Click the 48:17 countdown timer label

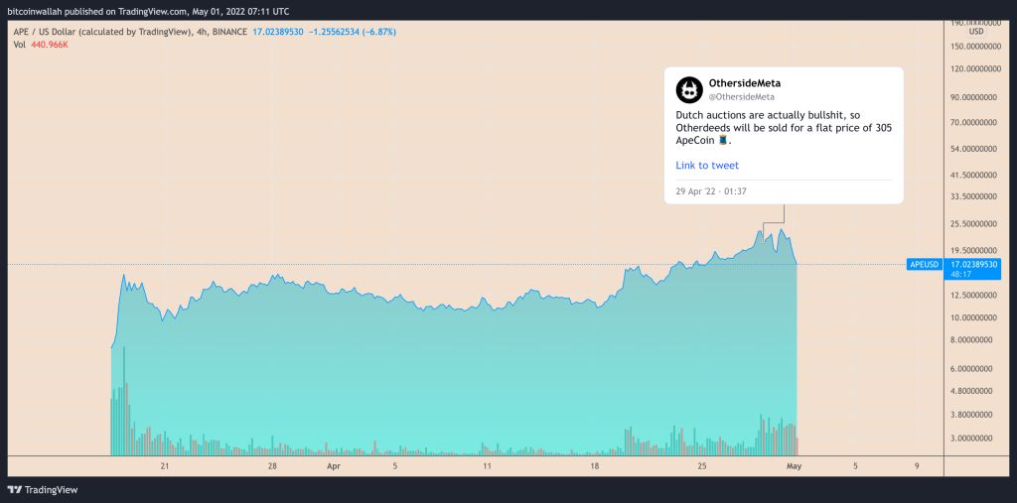(960, 274)
